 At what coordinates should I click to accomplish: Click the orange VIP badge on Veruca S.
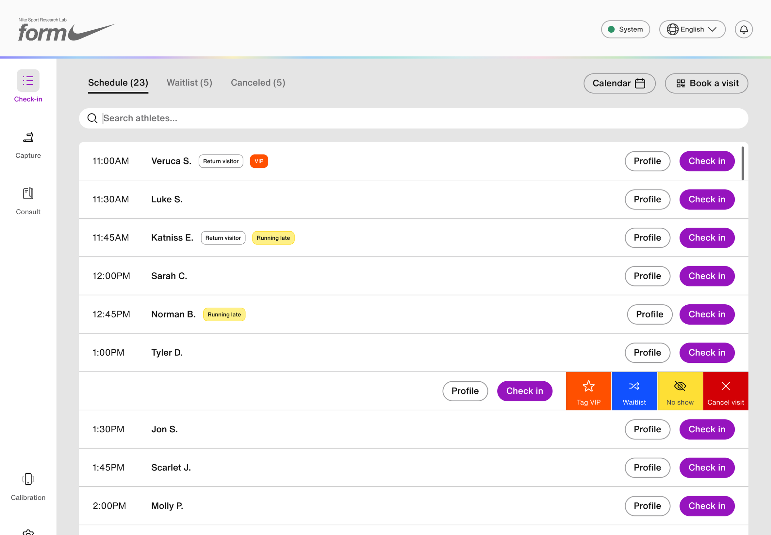259,161
